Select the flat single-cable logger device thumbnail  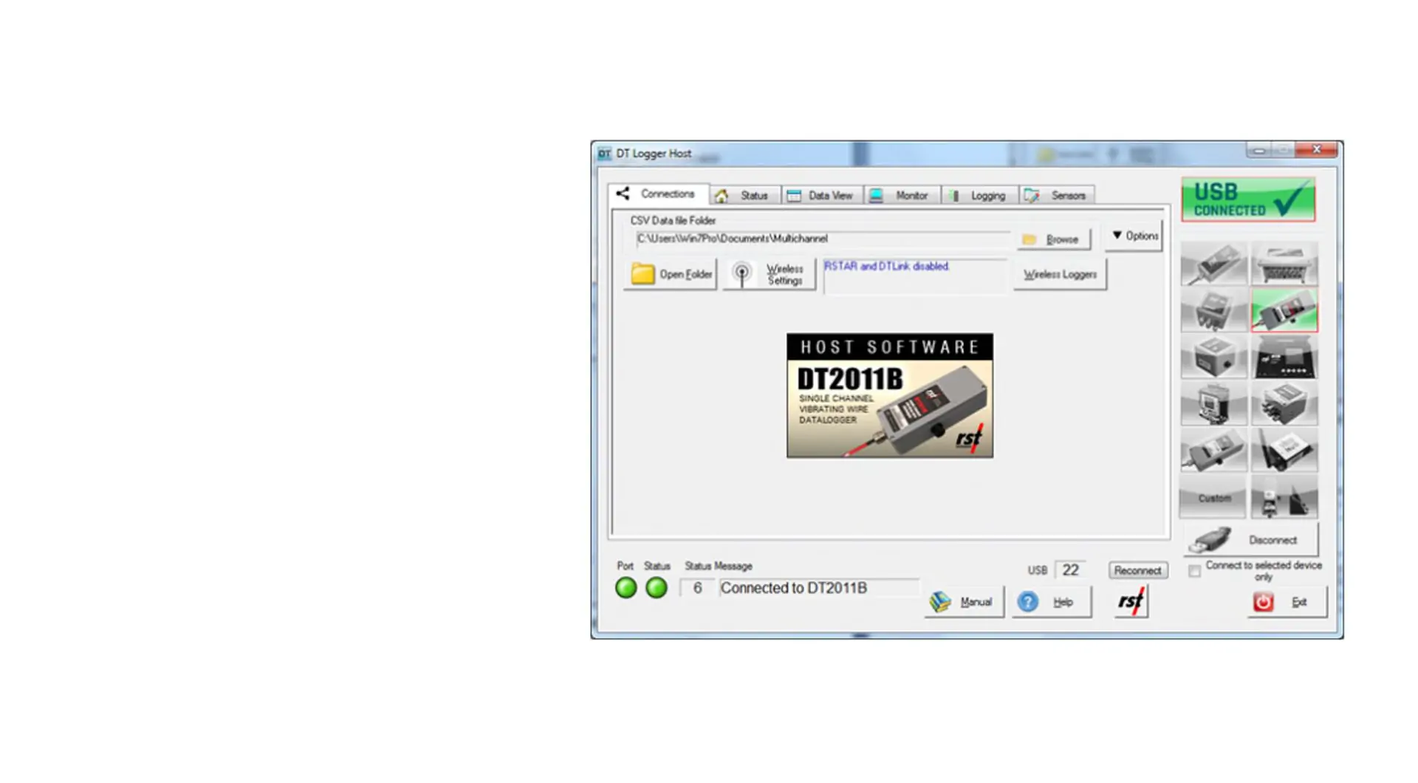[1213, 264]
